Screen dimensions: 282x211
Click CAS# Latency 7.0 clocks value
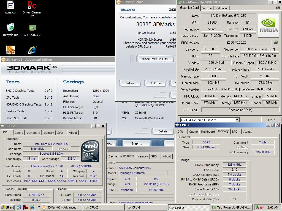(x=235, y=174)
